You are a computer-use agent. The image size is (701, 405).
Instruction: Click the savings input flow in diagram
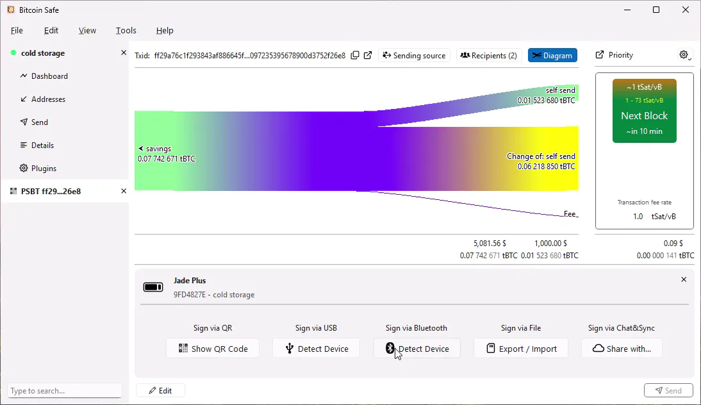[x=167, y=153]
